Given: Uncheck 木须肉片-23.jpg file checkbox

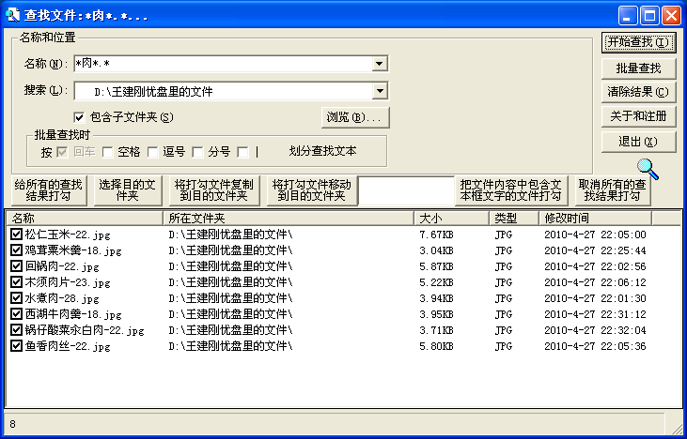Looking at the screenshot, I should (16, 282).
